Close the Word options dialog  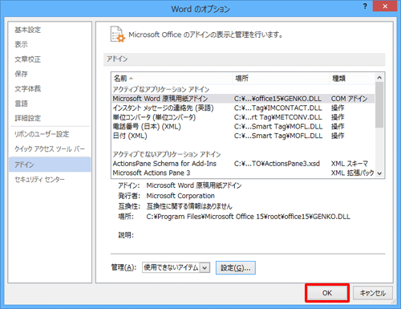pyautogui.click(x=385, y=6)
